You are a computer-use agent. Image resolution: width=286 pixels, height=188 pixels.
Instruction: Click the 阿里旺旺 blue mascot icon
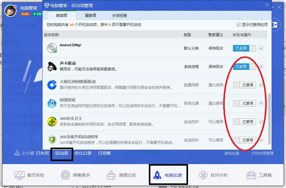(x=52, y=103)
